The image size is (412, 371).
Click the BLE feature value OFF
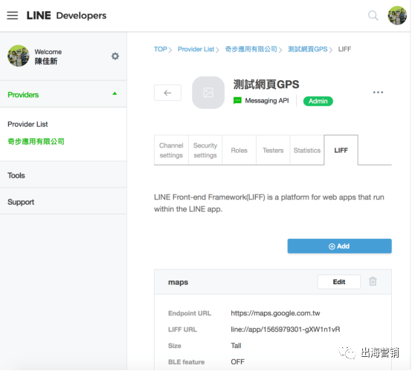pyautogui.click(x=237, y=362)
